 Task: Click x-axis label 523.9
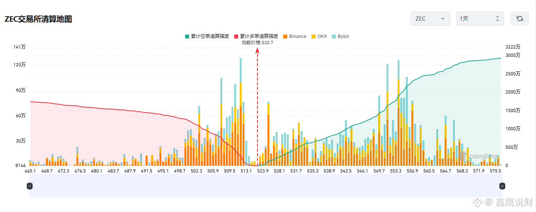pyautogui.click(x=263, y=171)
